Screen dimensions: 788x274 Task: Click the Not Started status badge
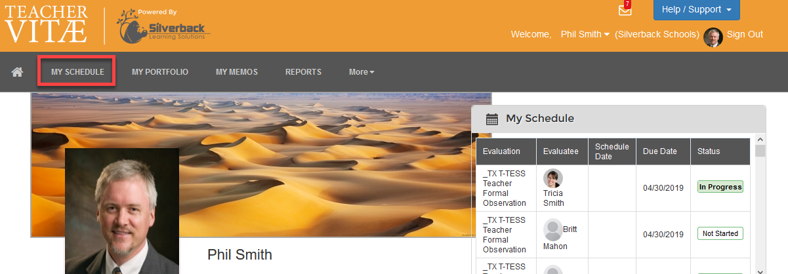[720, 233]
